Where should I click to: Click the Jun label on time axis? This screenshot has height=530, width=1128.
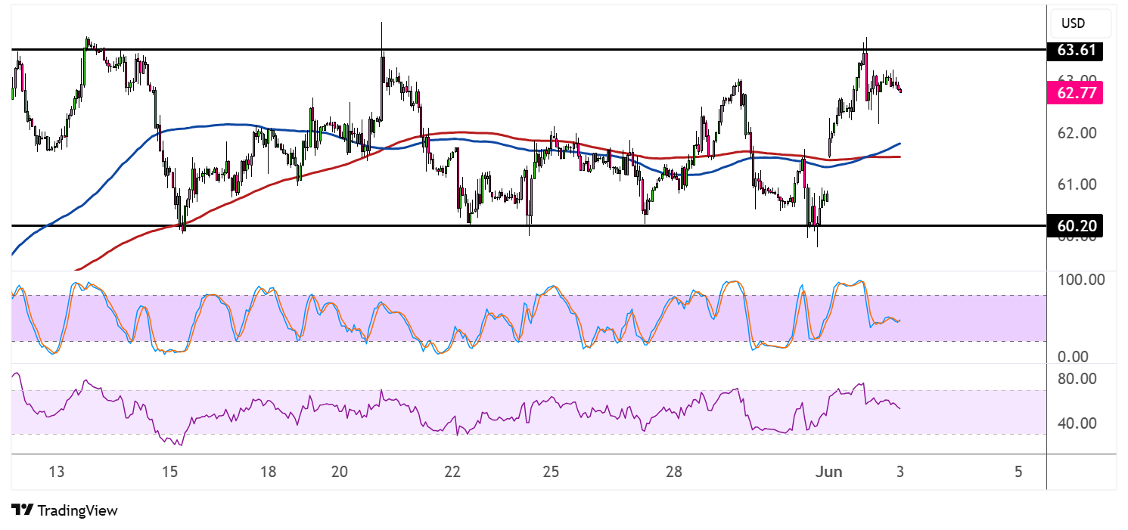829,473
